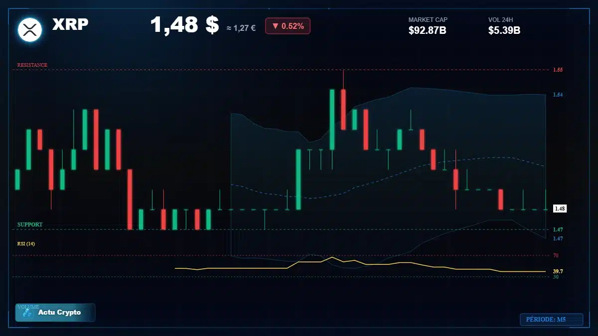Viewport: 598px width, 336px height.
Task: Click the white 1.48 current price tag
Action: [560, 209]
